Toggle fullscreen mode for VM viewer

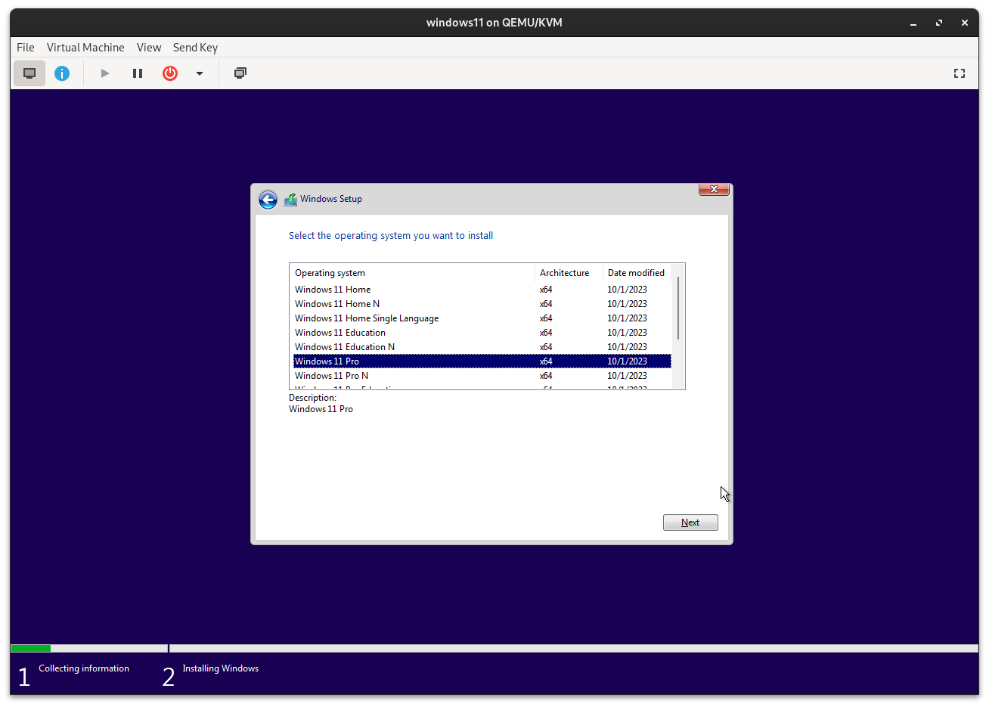(x=960, y=73)
